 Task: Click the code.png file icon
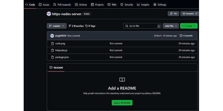pos(52,44)
